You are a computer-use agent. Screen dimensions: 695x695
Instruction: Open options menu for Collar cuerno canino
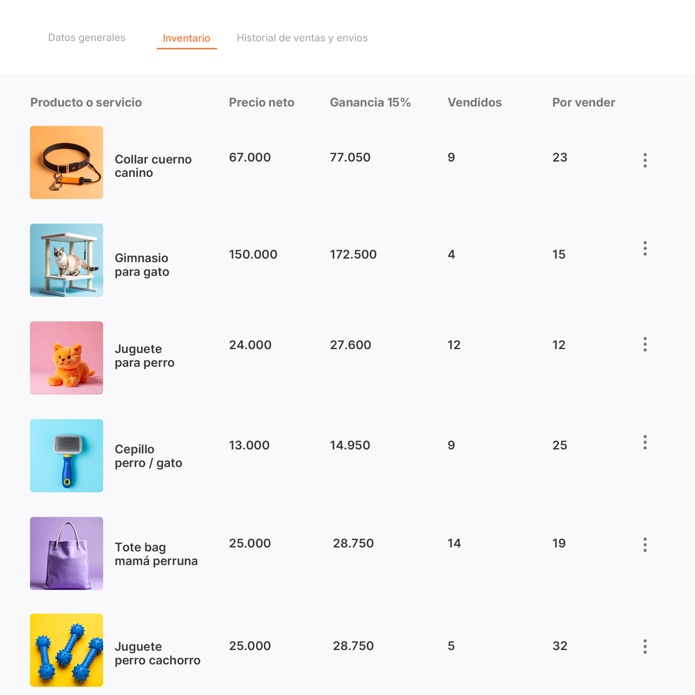[645, 160]
